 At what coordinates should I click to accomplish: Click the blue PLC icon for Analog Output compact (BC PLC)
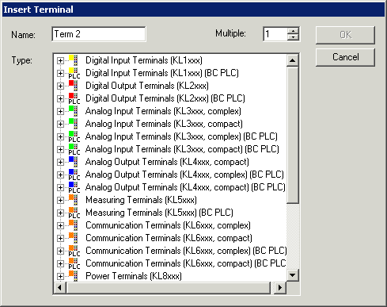pos(74,187)
